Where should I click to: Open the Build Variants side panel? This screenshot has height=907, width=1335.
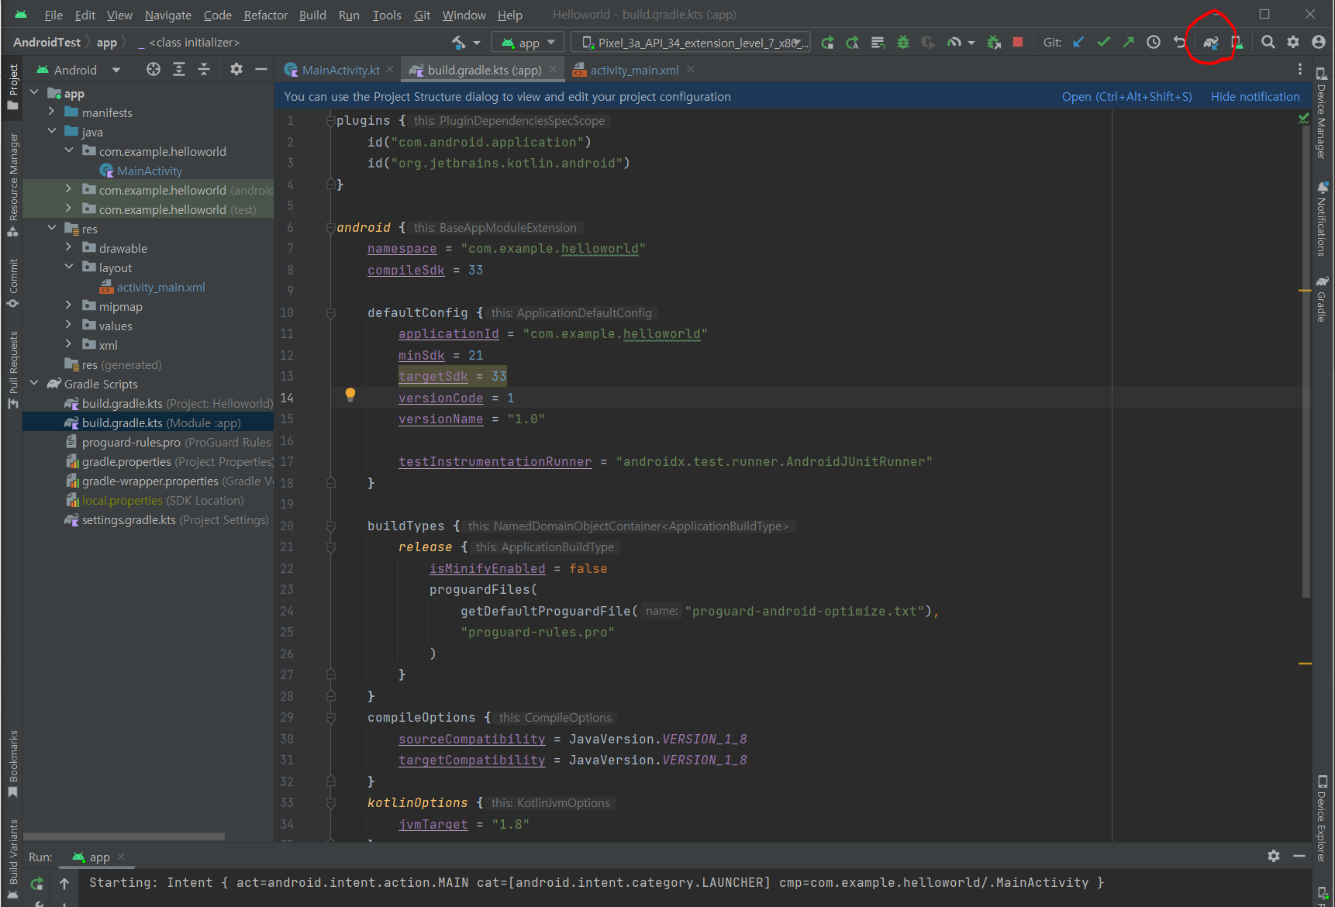point(12,859)
